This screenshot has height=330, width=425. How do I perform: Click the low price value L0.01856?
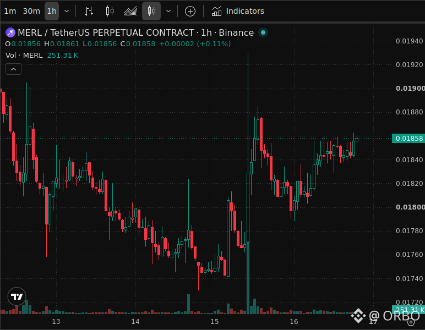pos(100,44)
